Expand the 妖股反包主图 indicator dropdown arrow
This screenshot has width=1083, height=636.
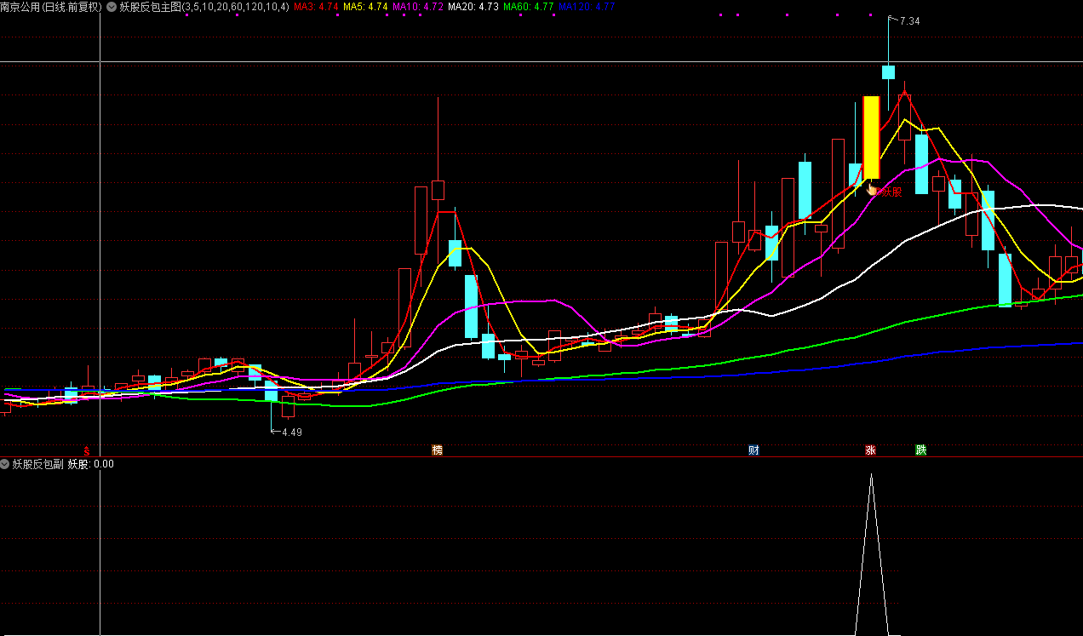pyautogui.click(x=112, y=7)
